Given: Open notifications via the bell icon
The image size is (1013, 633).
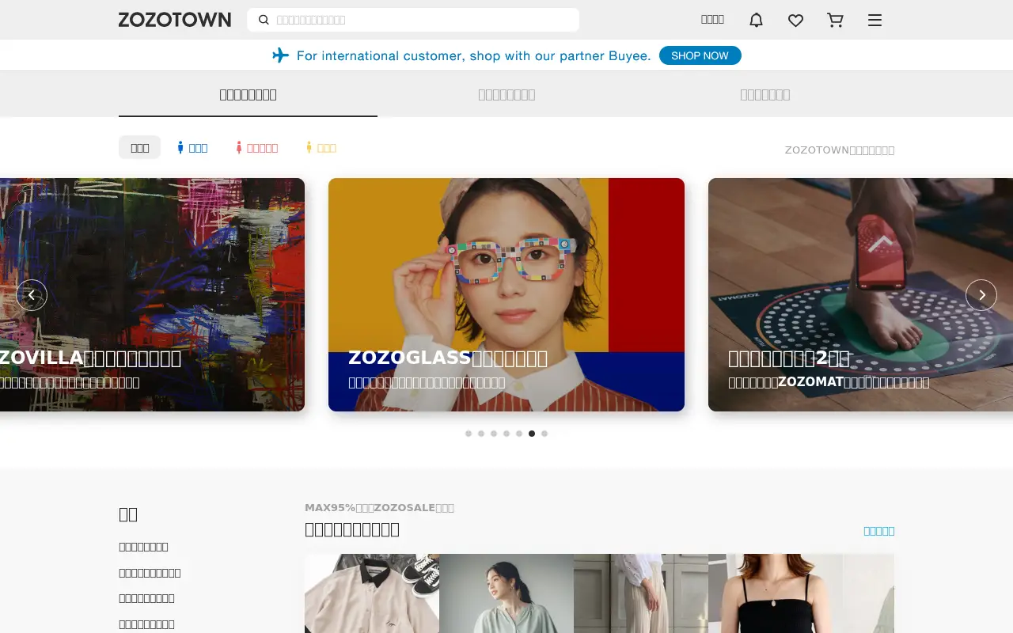Looking at the screenshot, I should [756, 20].
